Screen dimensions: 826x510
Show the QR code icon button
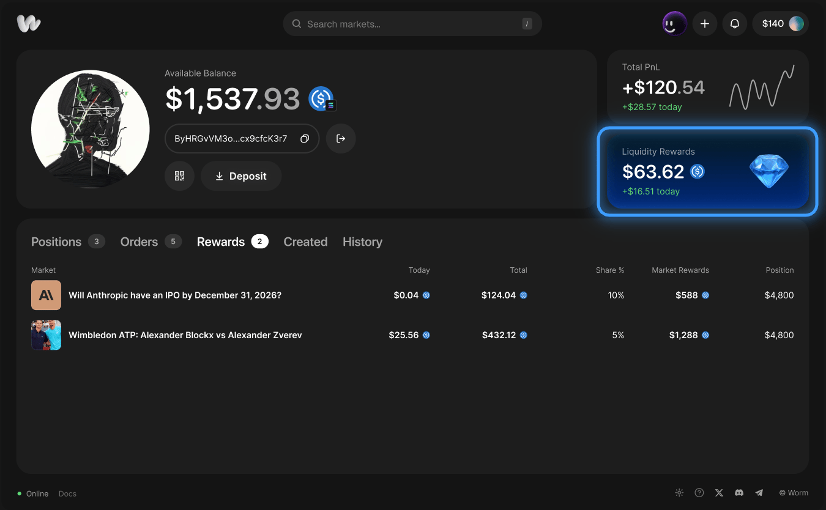pyautogui.click(x=179, y=176)
